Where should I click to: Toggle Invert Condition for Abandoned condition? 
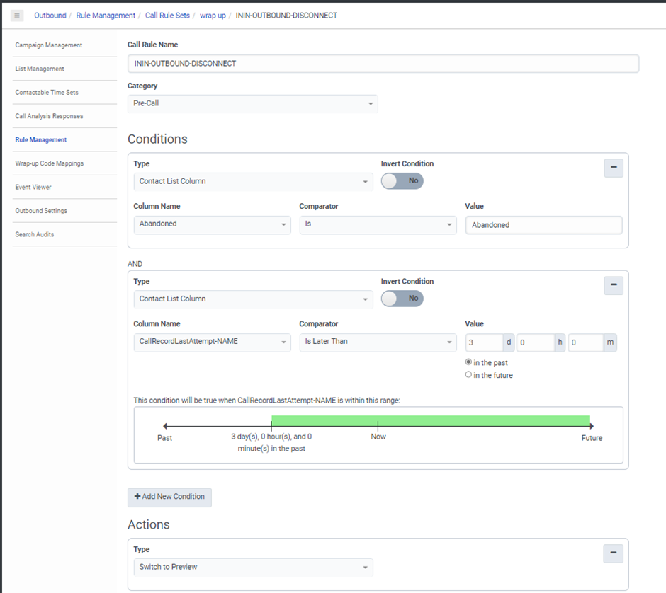(402, 180)
